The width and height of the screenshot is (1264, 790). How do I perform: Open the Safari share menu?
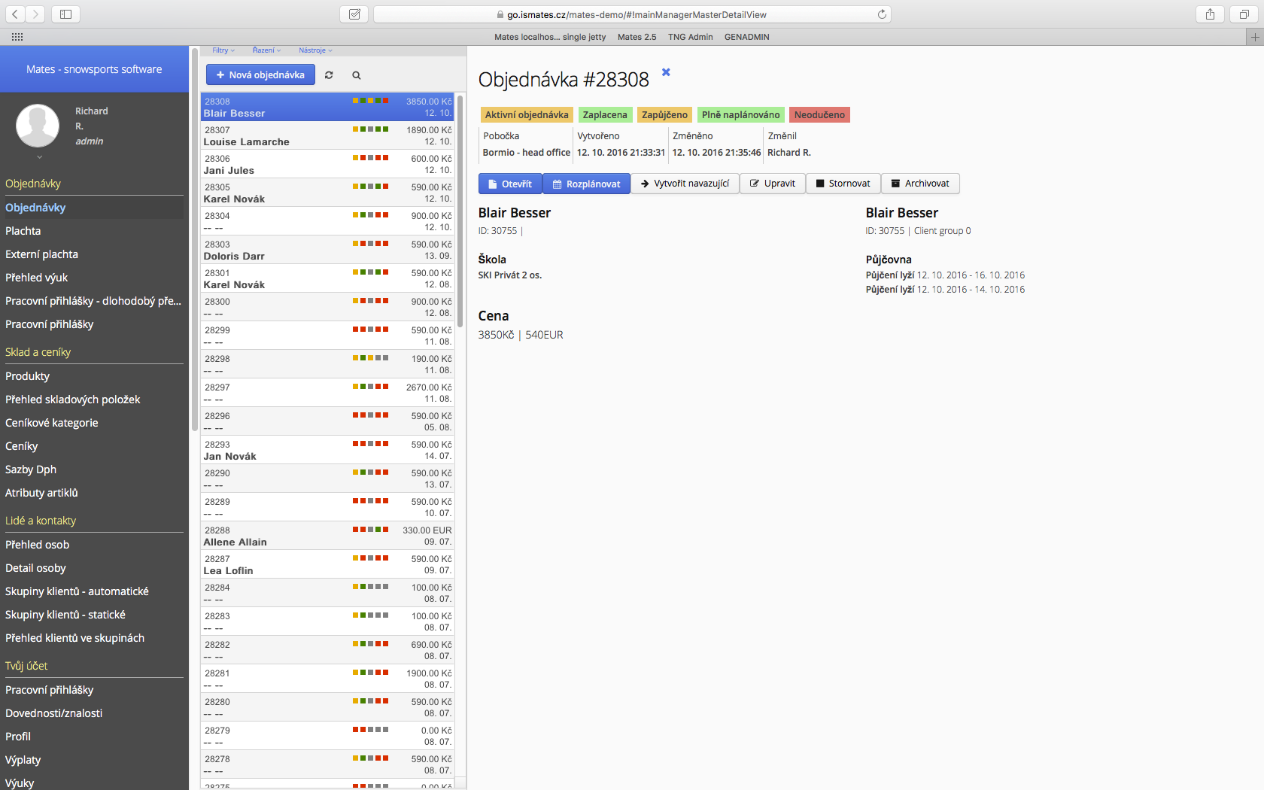tap(1210, 14)
